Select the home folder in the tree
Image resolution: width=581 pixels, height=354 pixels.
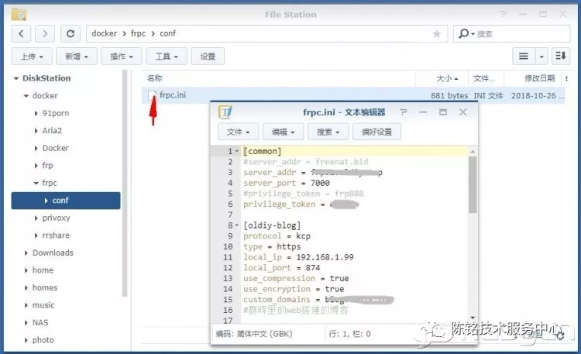(x=43, y=270)
